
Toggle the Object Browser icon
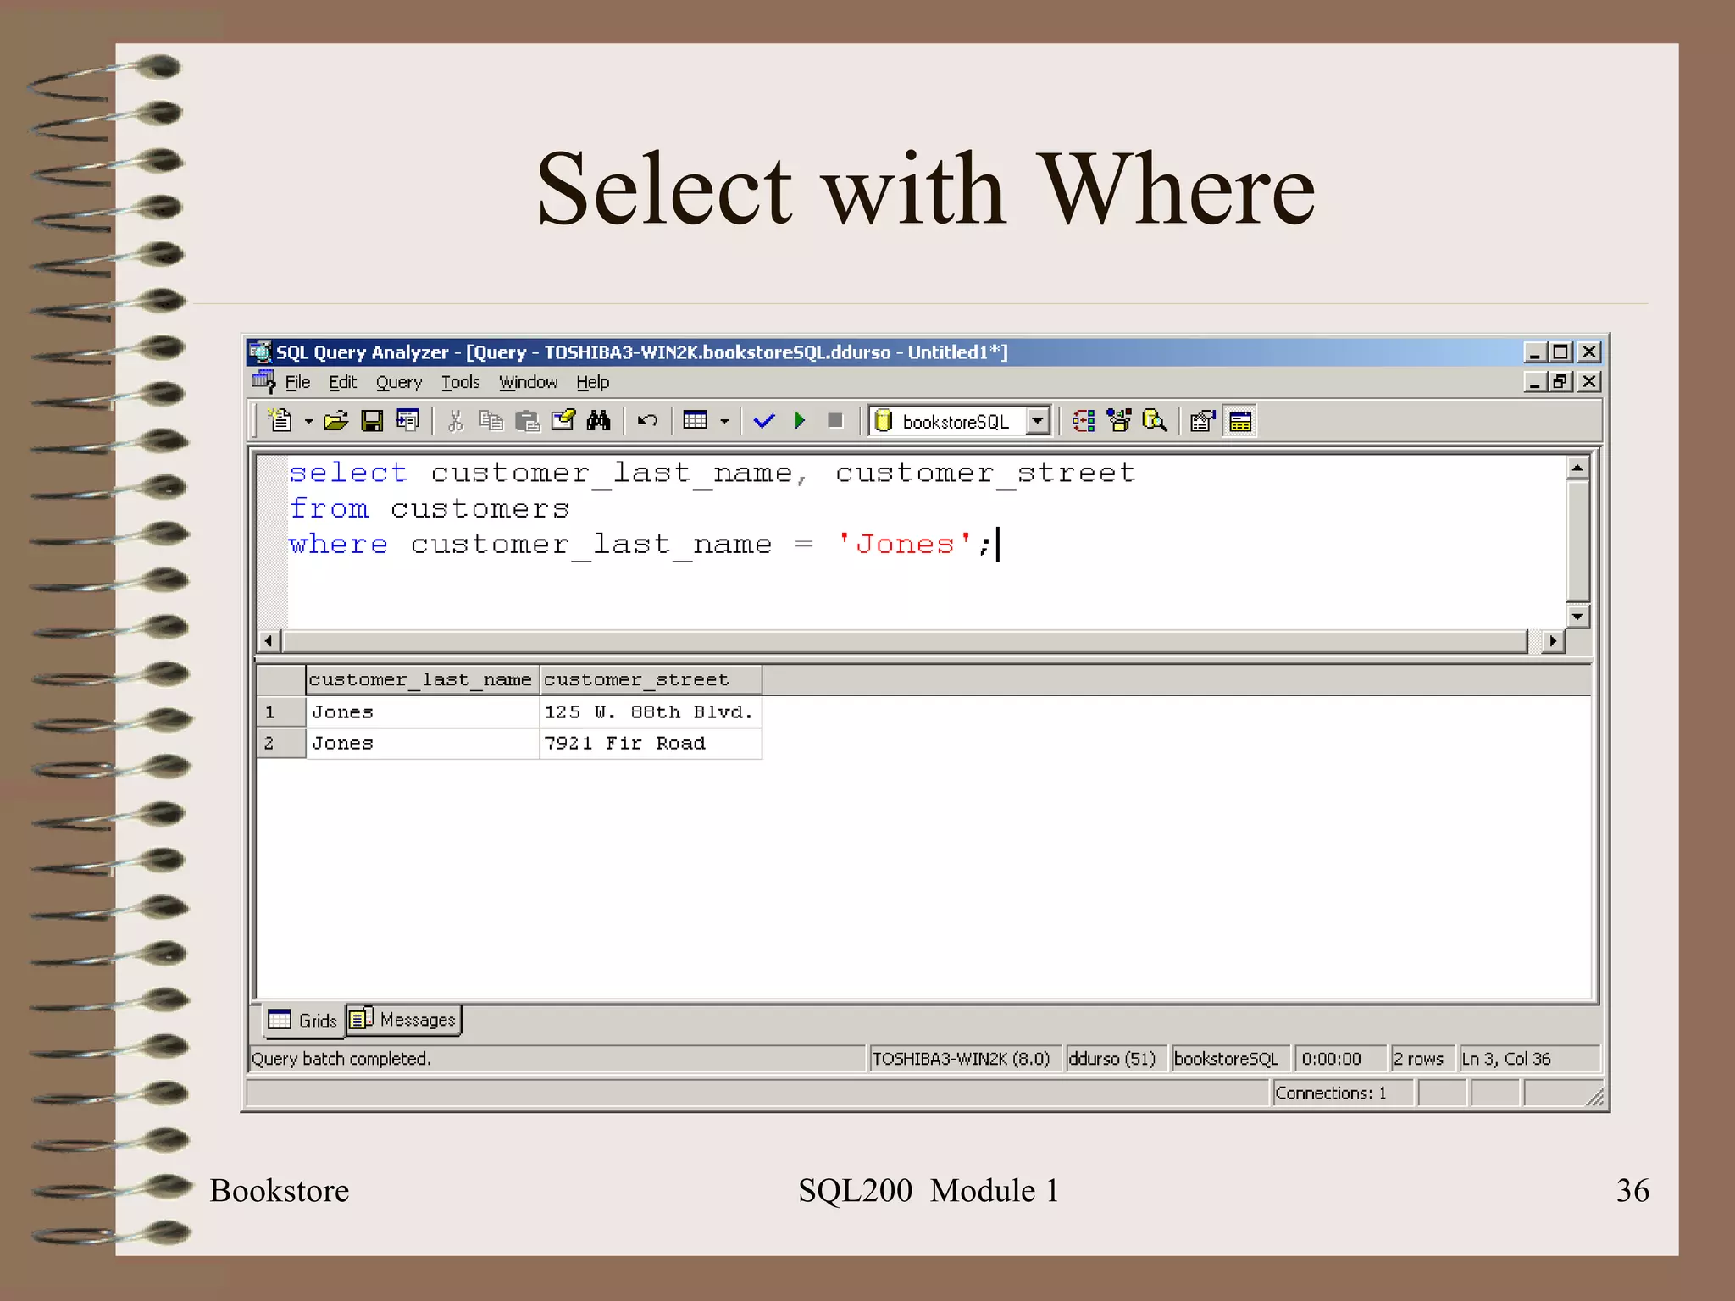(1119, 421)
